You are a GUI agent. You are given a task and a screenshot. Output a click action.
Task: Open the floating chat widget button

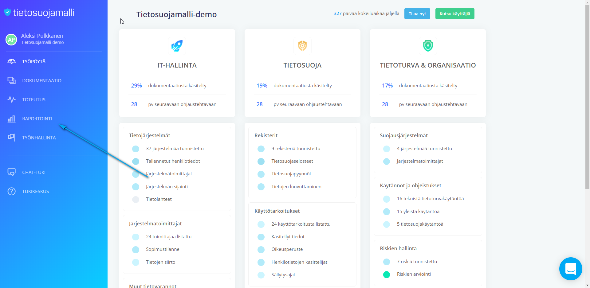(571, 269)
